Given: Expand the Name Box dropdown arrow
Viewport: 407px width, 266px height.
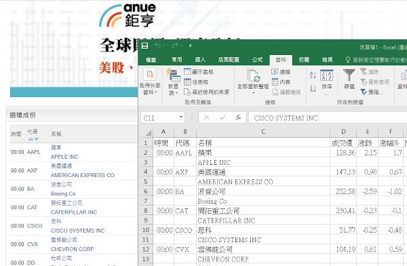Looking at the screenshot, I should point(181,117).
